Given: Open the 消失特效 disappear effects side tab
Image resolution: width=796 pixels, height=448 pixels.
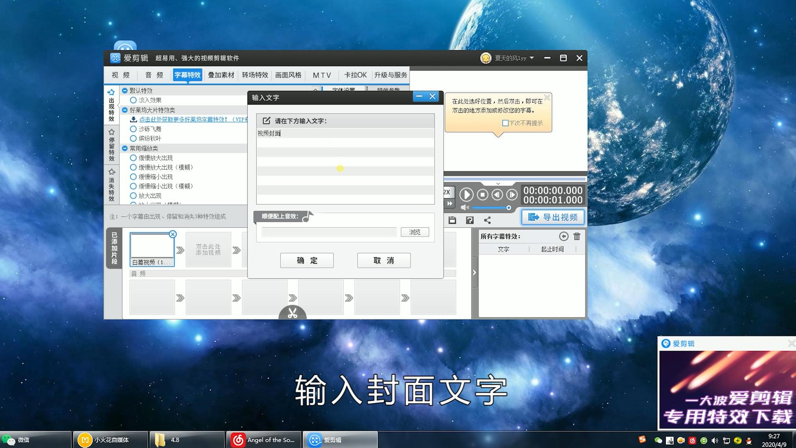Looking at the screenshot, I should pos(111,185).
